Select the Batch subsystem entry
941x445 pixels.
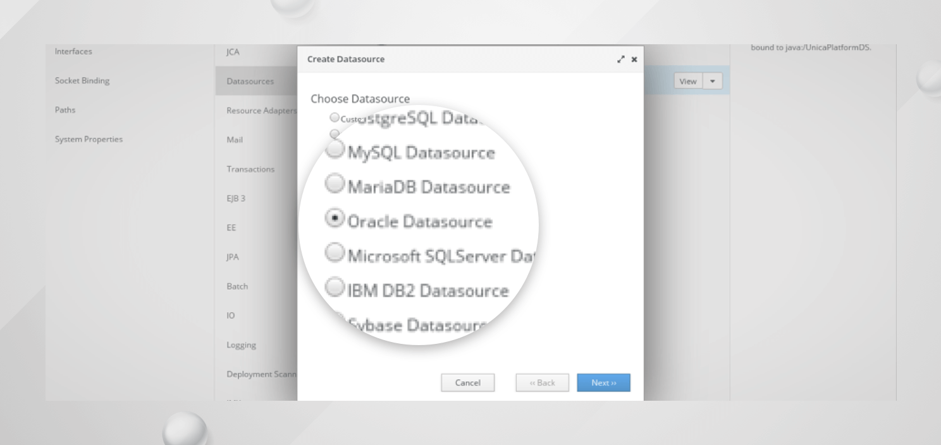click(237, 286)
